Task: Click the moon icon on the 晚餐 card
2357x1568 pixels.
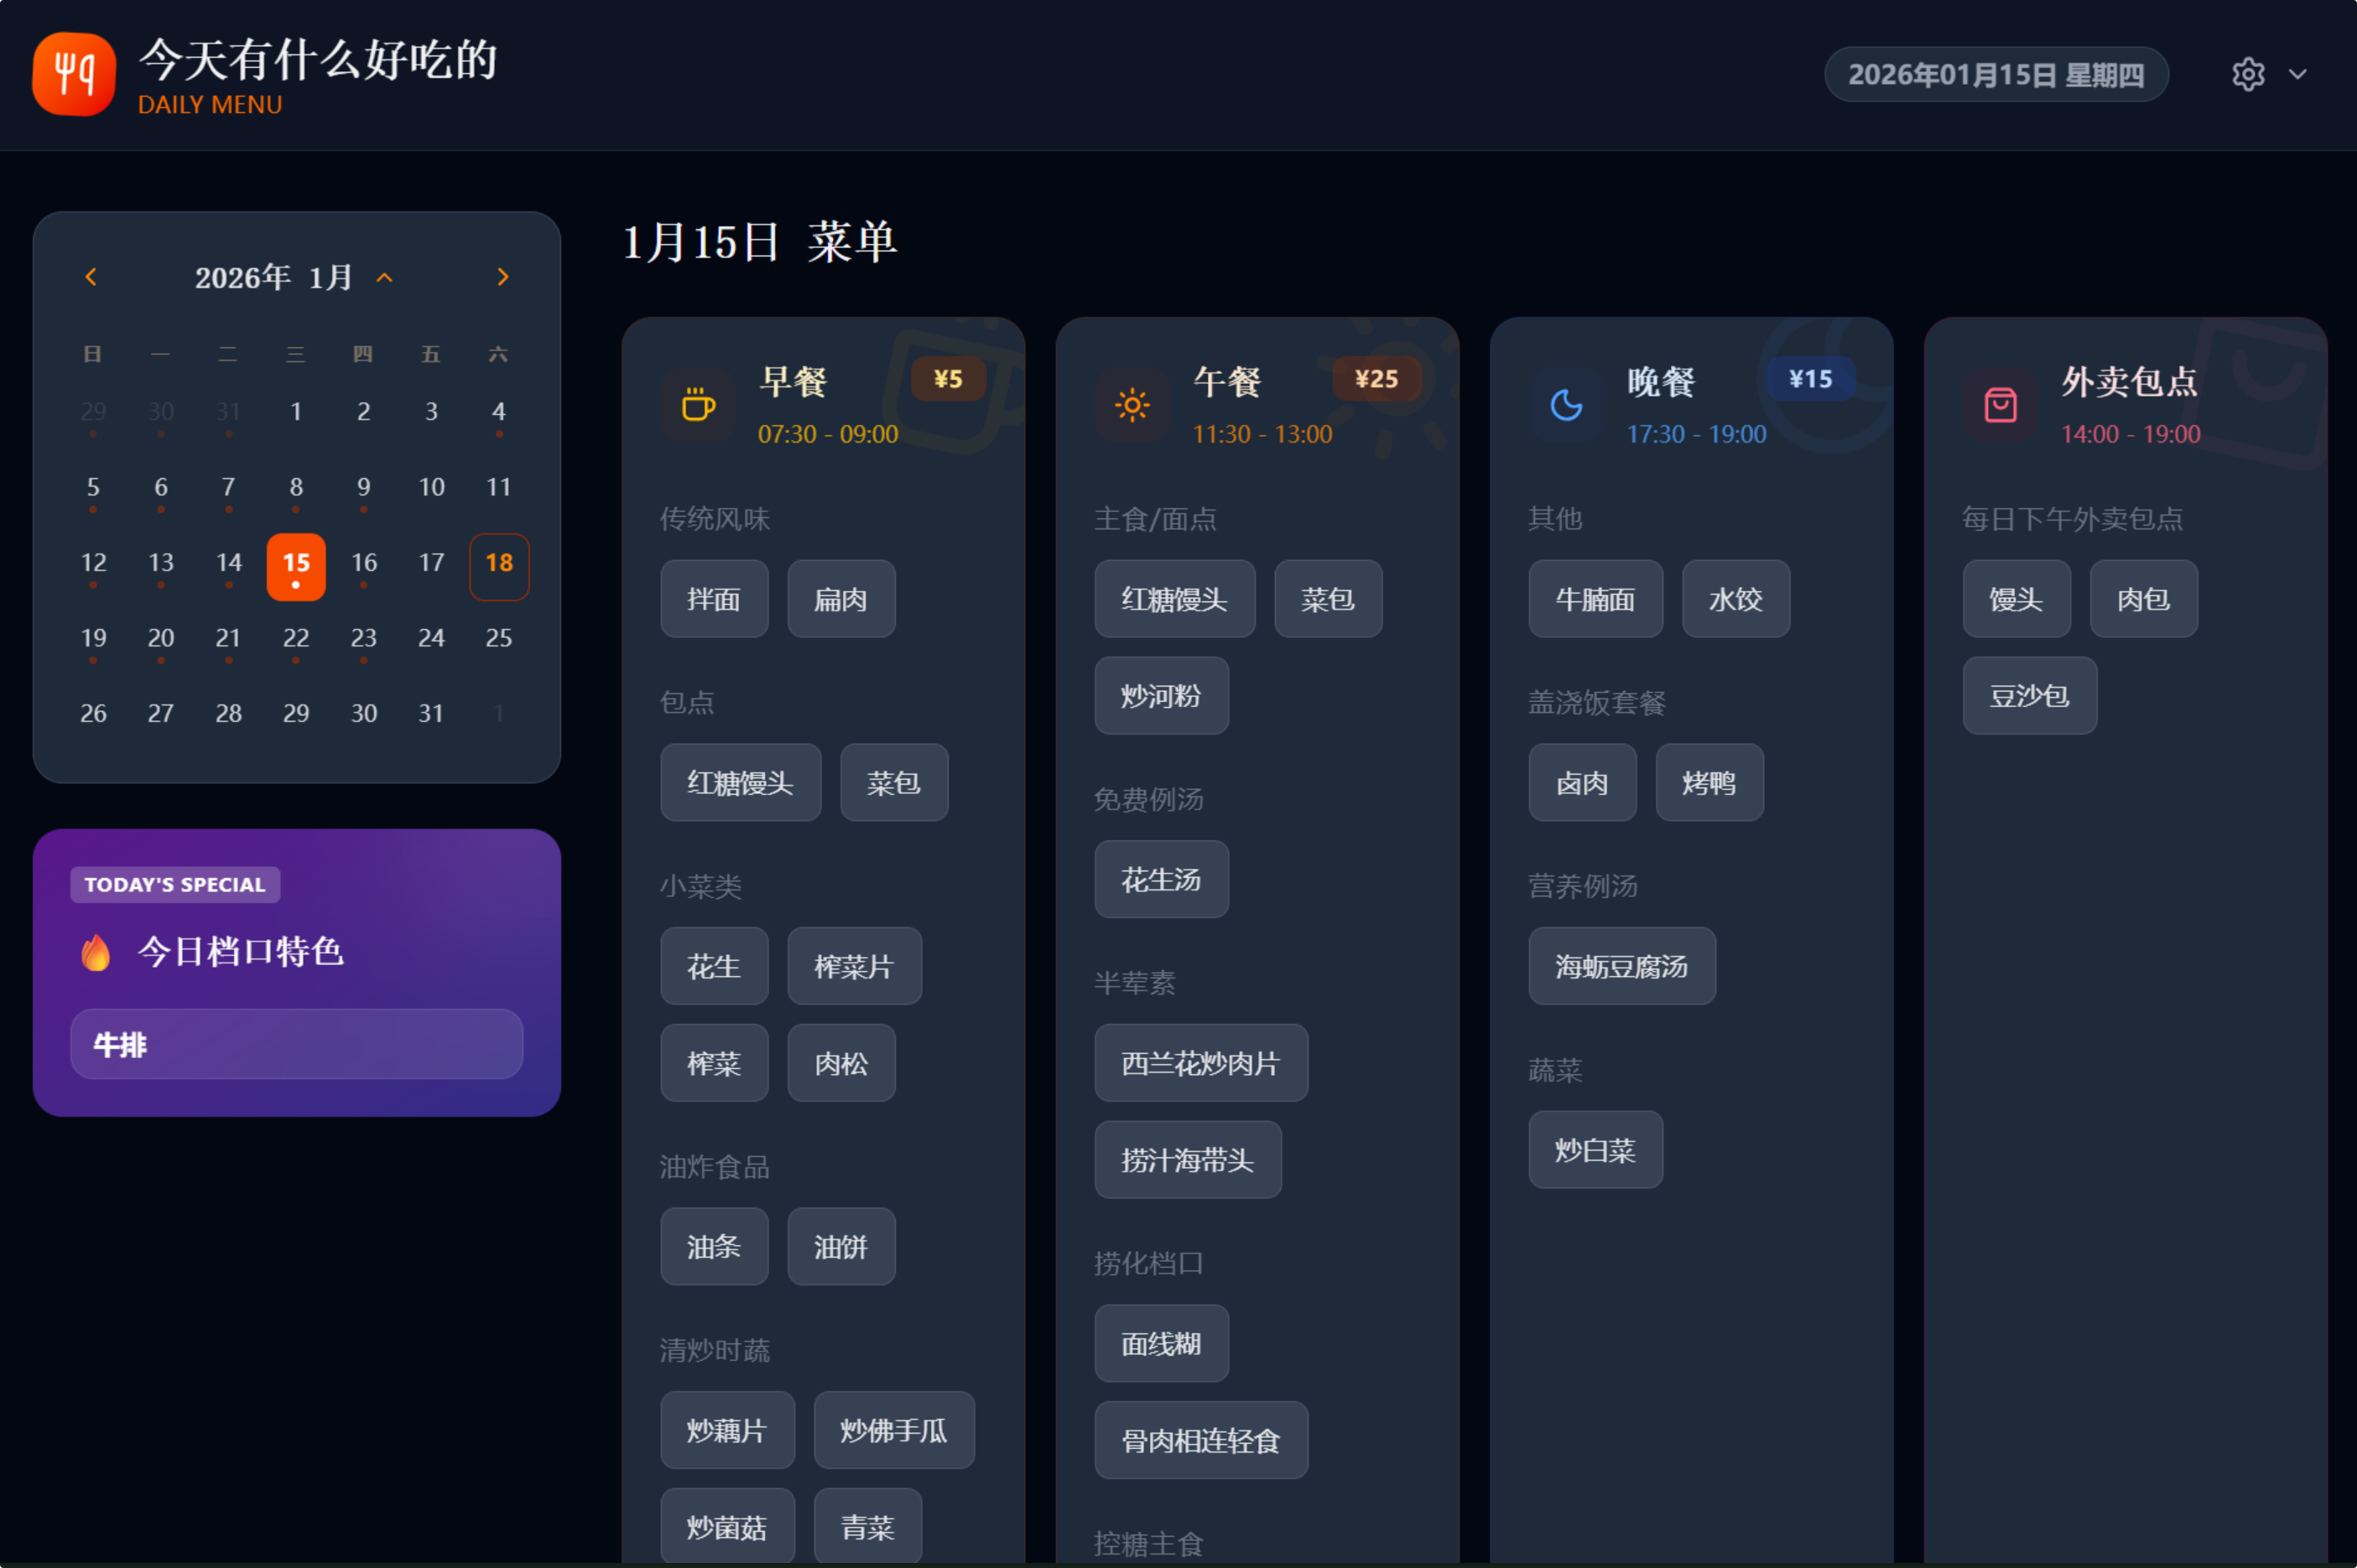Action: pyautogui.click(x=1566, y=404)
